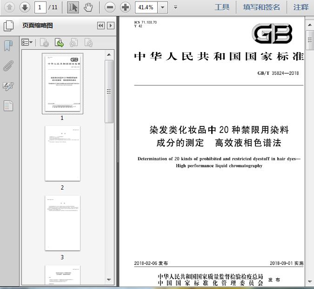
Task: Open the 注释 (Comment) pane
Action: click(301, 7)
